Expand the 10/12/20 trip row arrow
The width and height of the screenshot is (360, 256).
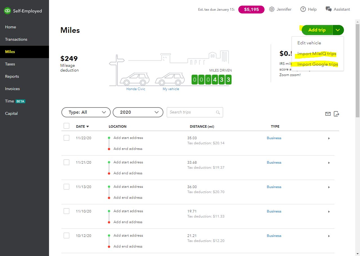[x=329, y=236]
